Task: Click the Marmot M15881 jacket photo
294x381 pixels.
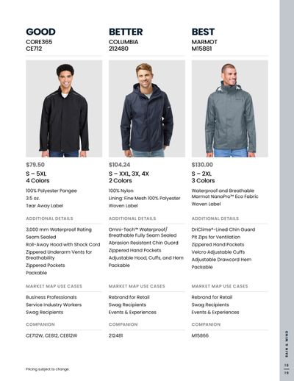Action: click(230, 109)
